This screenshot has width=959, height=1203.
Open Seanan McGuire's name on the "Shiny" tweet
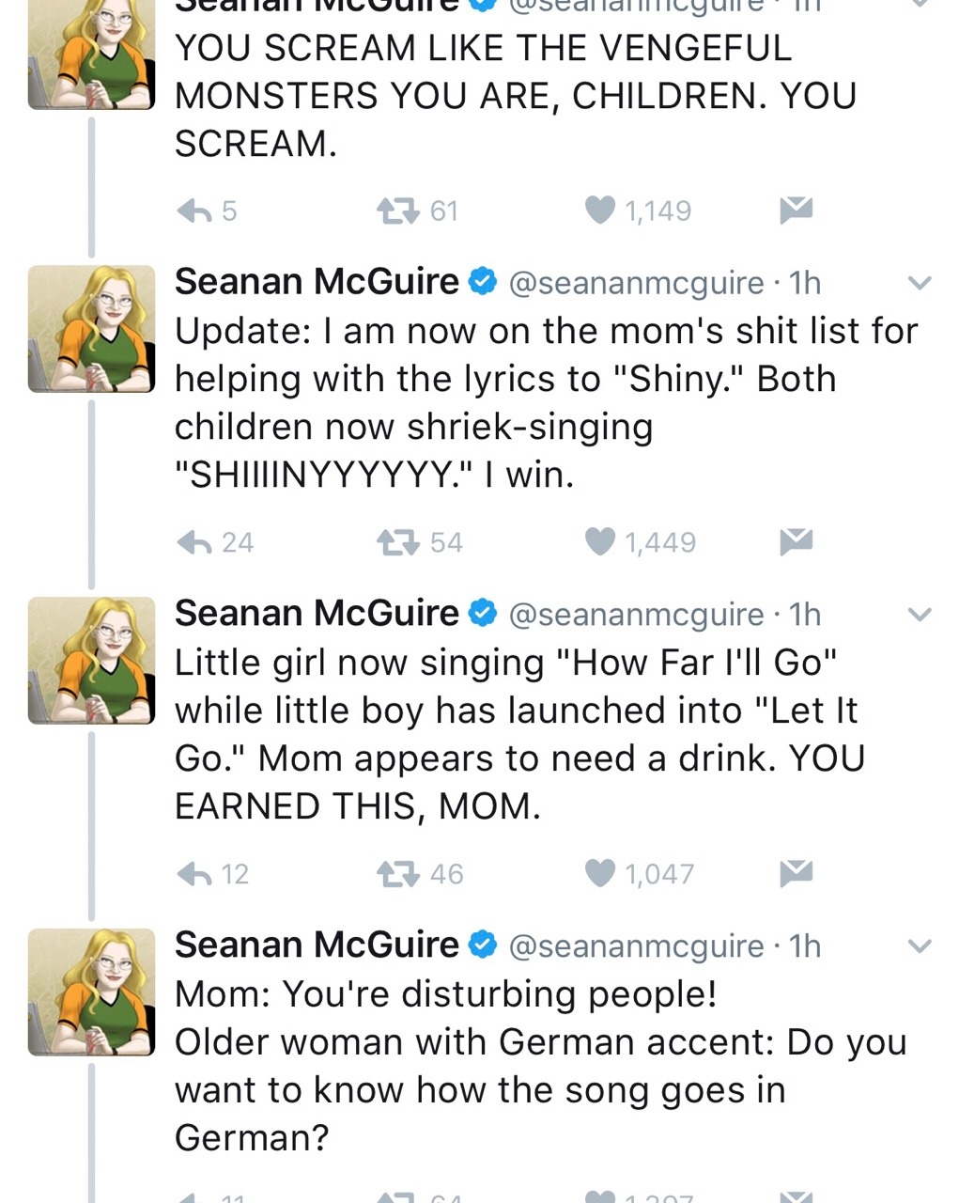(317, 282)
